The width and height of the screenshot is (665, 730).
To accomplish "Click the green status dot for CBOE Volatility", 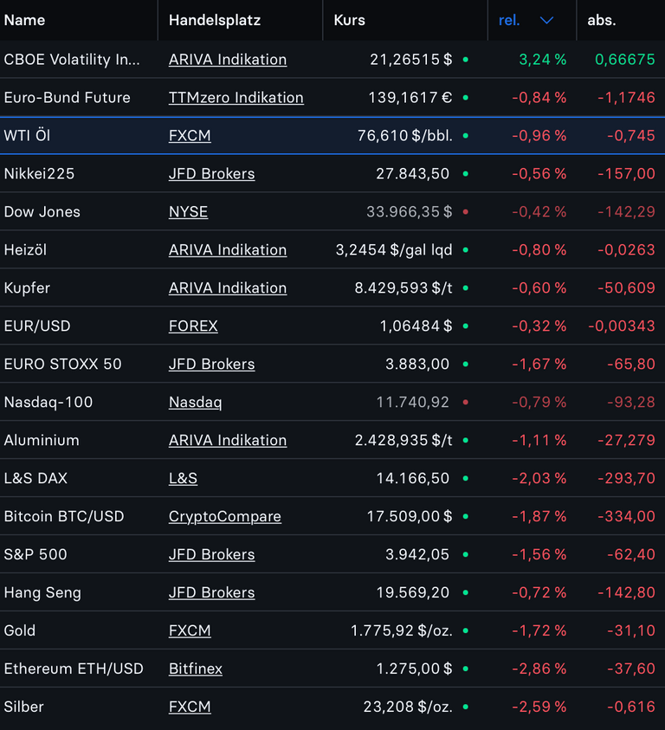I will point(465,60).
